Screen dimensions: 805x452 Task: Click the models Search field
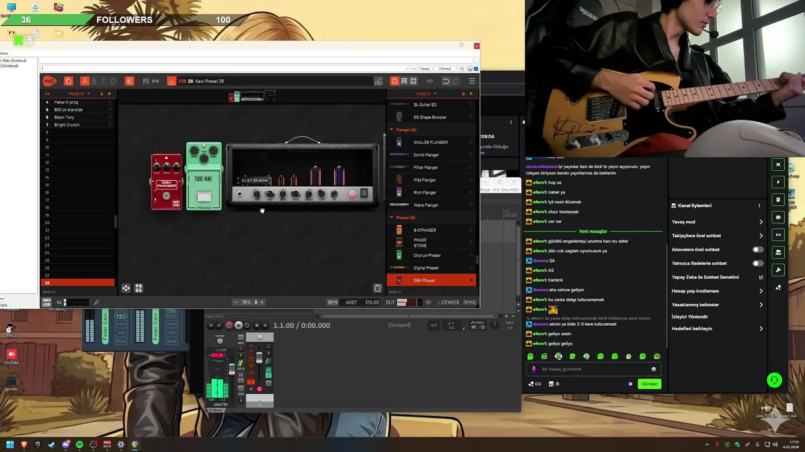click(431, 292)
